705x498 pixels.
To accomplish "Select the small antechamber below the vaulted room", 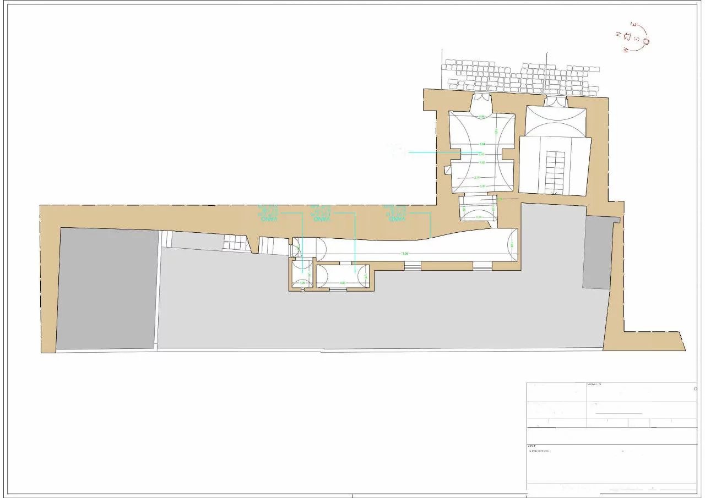I will tap(479, 210).
